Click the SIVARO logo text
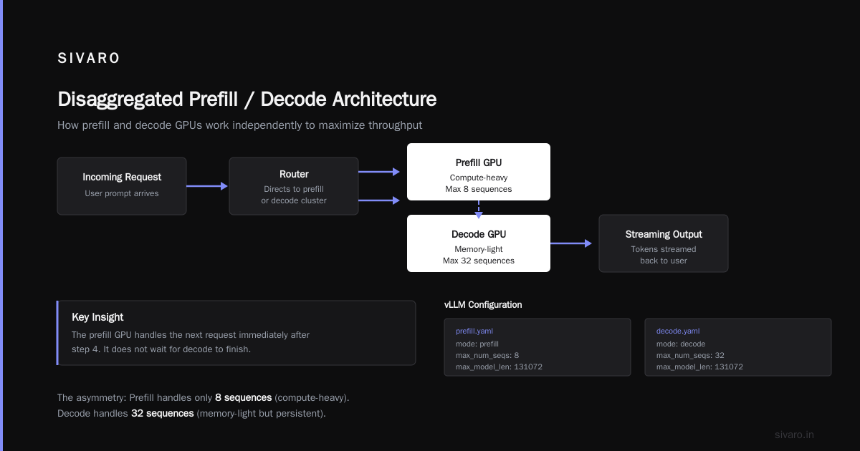Image resolution: width=860 pixels, height=451 pixels. pos(89,59)
